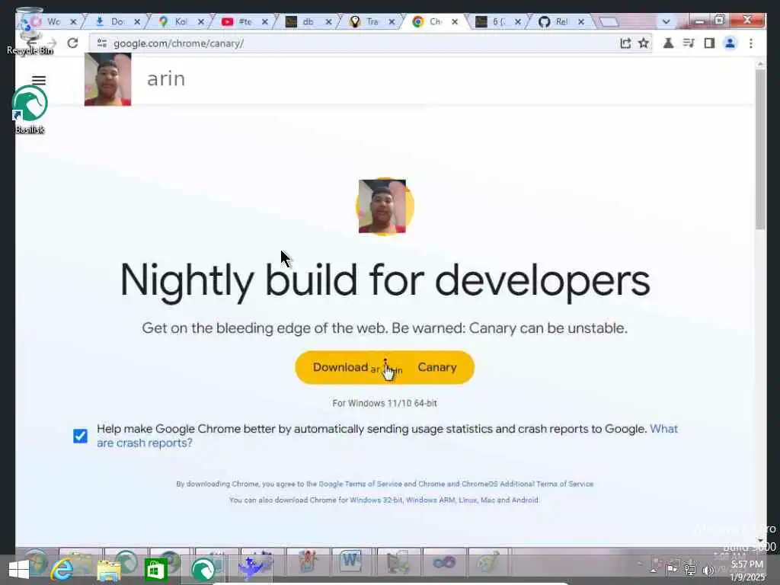Open the Android download link
Image resolution: width=780 pixels, height=585 pixels.
tap(524, 500)
